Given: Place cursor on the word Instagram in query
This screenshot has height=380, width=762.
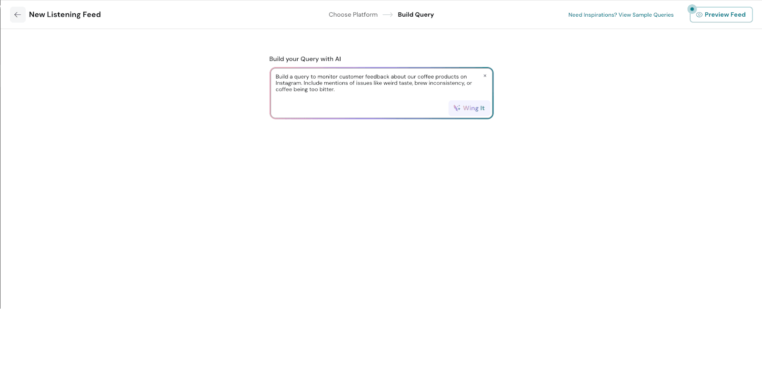Looking at the screenshot, I should pyautogui.click(x=288, y=83).
